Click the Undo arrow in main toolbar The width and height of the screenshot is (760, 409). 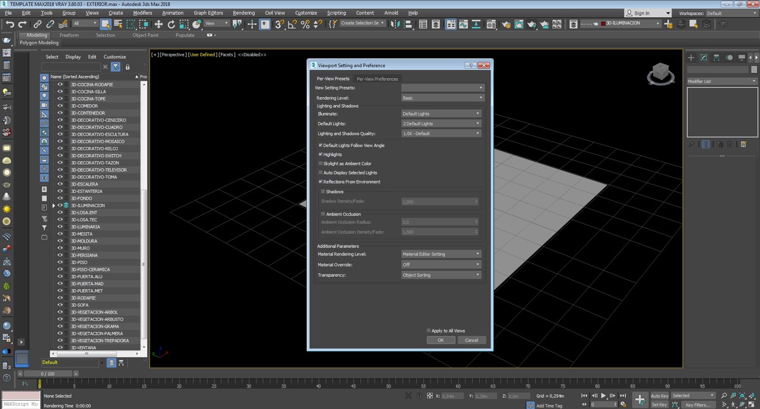(10, 24)
